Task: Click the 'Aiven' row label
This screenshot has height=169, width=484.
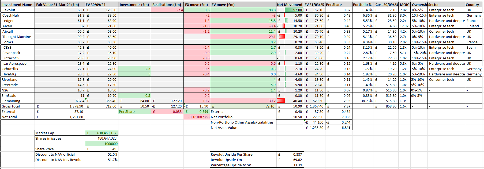Action: pos(18,26)
